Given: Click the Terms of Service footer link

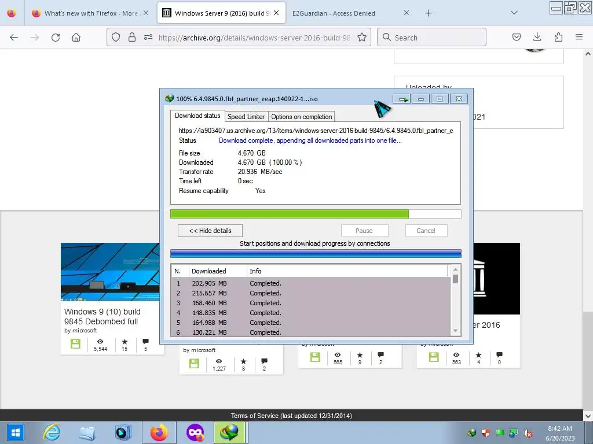Looking at the screenshot, I should 292,416.
